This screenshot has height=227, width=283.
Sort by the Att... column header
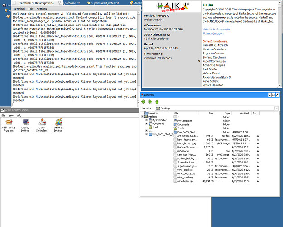pos(255,113)
